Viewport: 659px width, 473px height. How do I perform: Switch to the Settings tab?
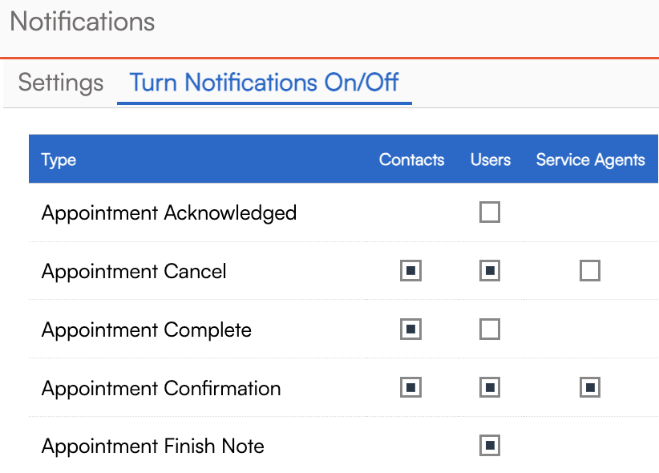click(61, 83)
